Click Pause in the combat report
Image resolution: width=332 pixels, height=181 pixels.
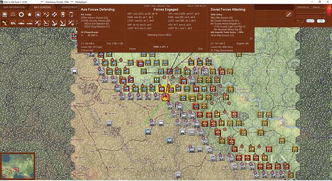(132, 49)
